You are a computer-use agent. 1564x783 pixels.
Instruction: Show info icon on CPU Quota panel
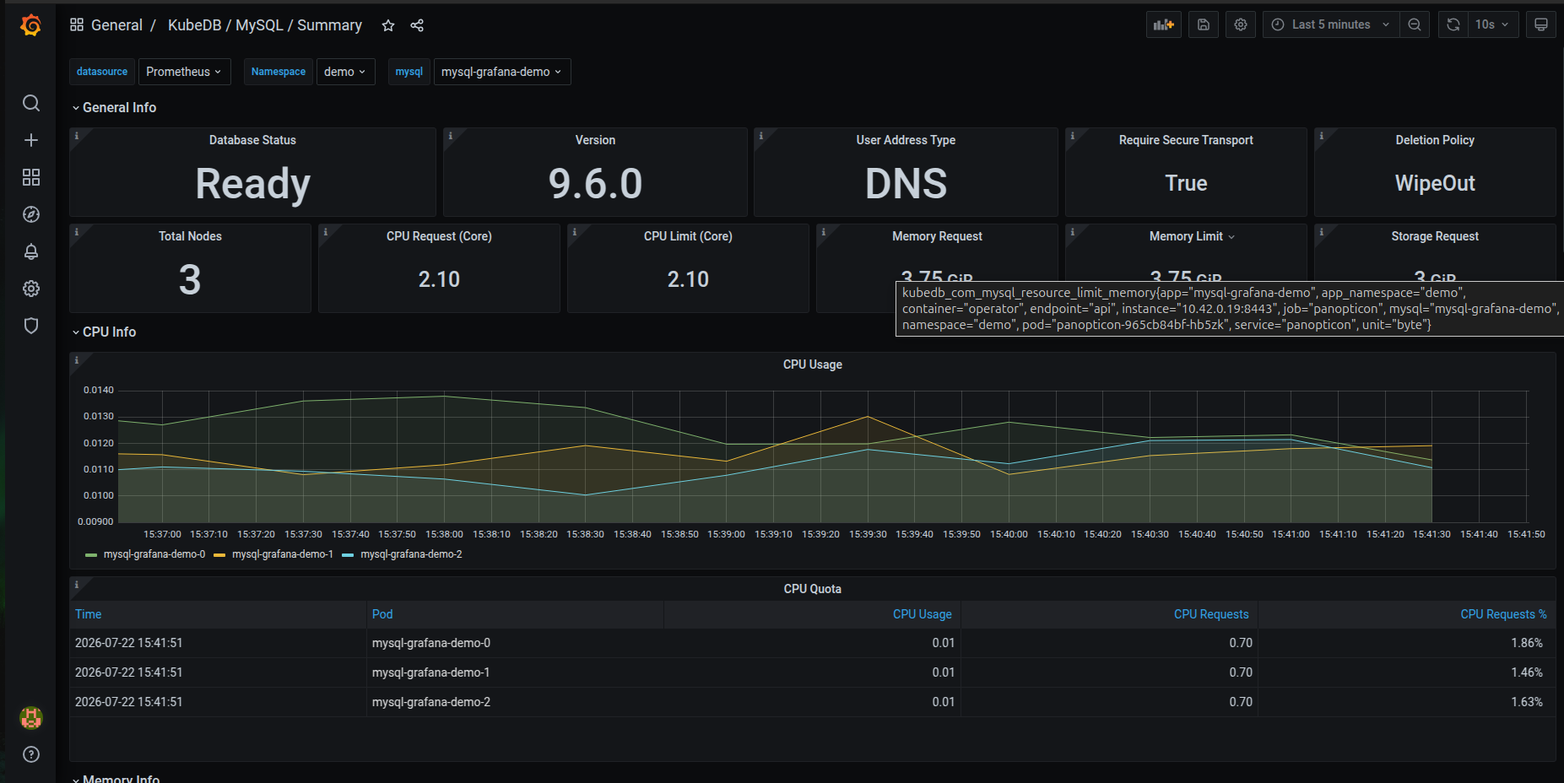(x=77, y=585)
